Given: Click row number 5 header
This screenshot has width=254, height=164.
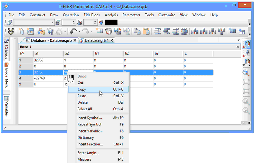Looking at the screenshot, I should (26, 84).
